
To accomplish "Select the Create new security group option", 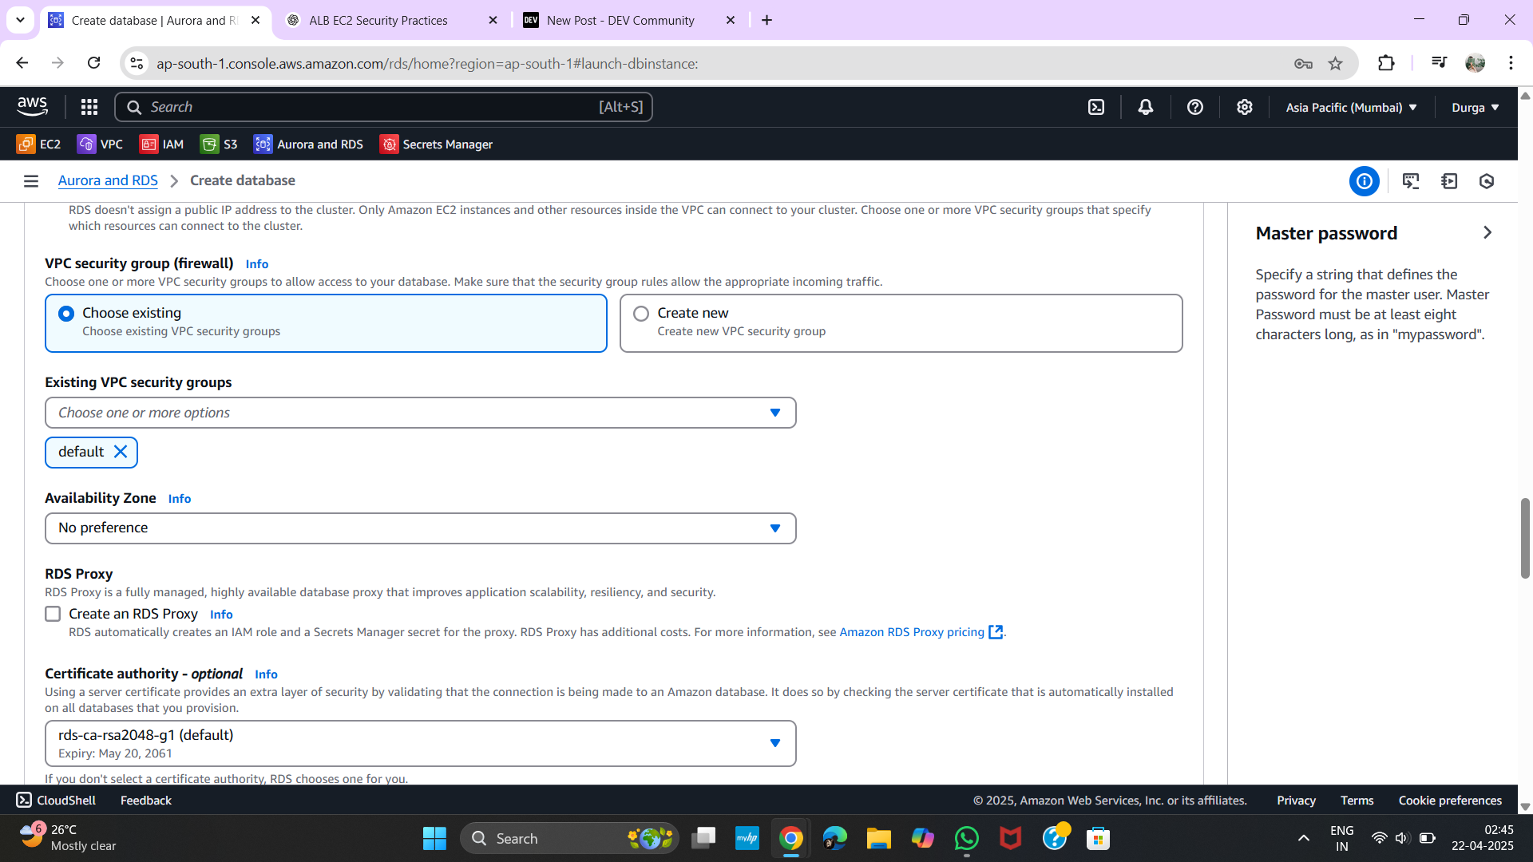I will pyautogui.click(x=901, y=323).
